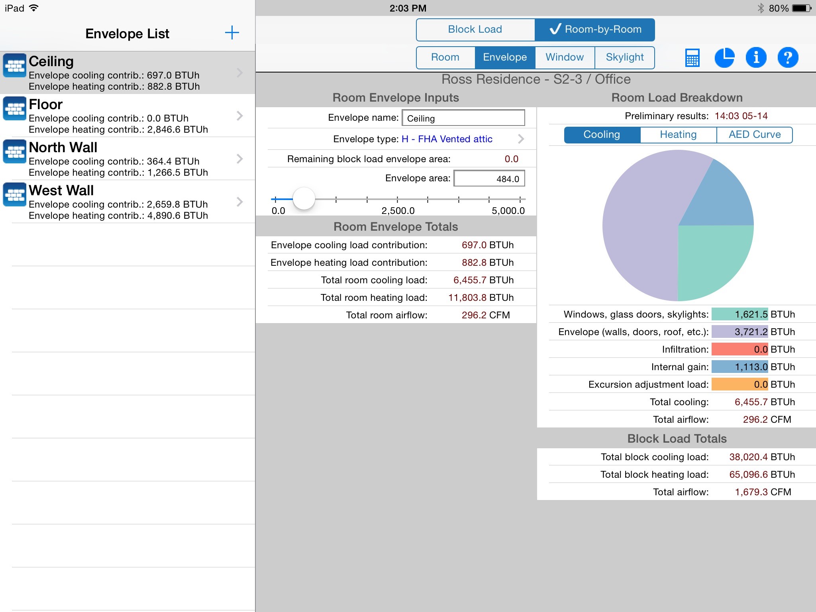Select North Wall in Envelope List
816x612 pixels.
(127, 159)
